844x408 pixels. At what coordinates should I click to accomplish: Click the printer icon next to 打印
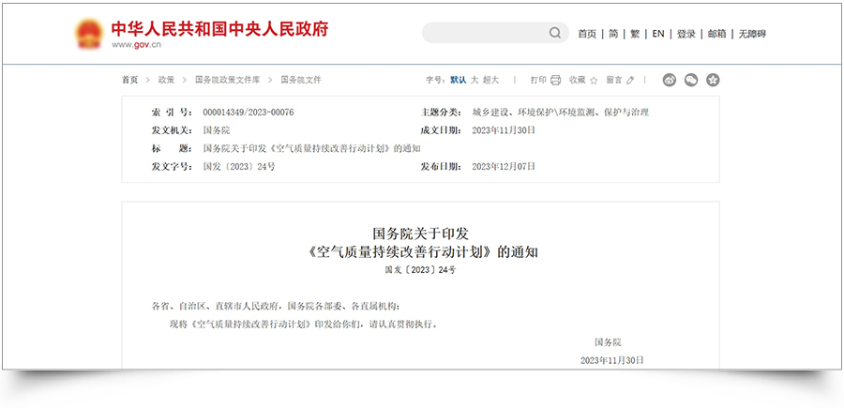[556, 80]
